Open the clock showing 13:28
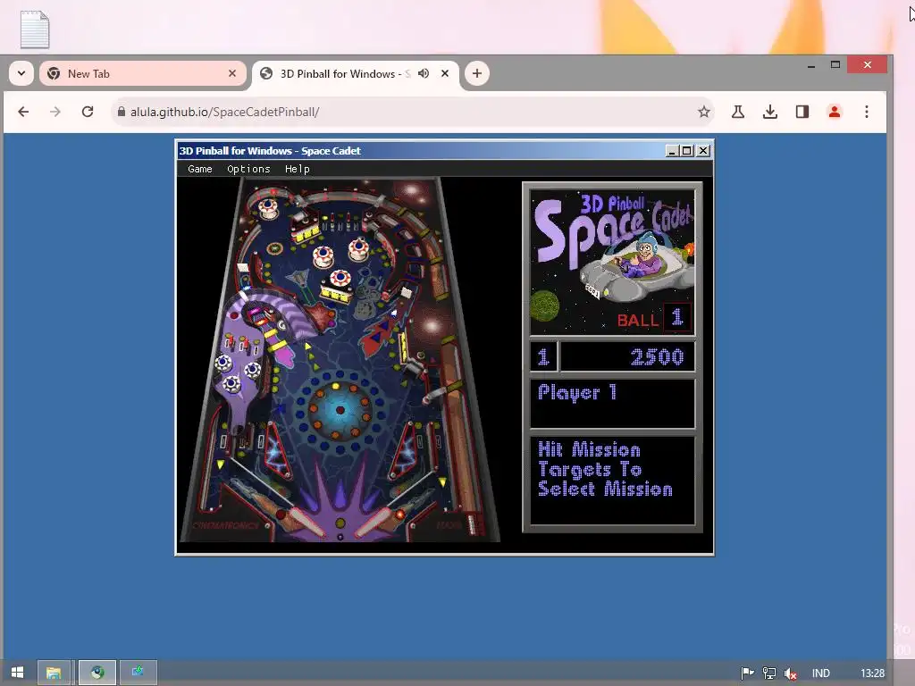This screenshot has height=686, width=915. pos(872,673)
